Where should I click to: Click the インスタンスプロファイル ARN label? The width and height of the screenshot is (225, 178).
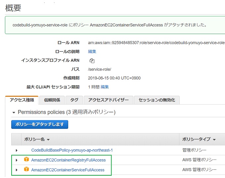click(50, 60)
